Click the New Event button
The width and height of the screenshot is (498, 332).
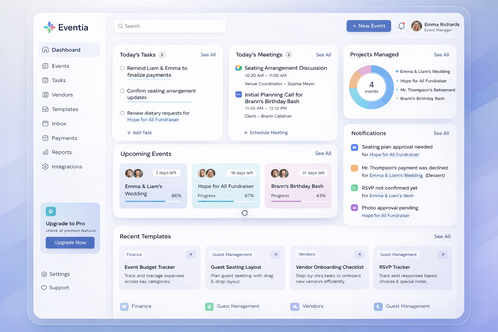point(369,26)
